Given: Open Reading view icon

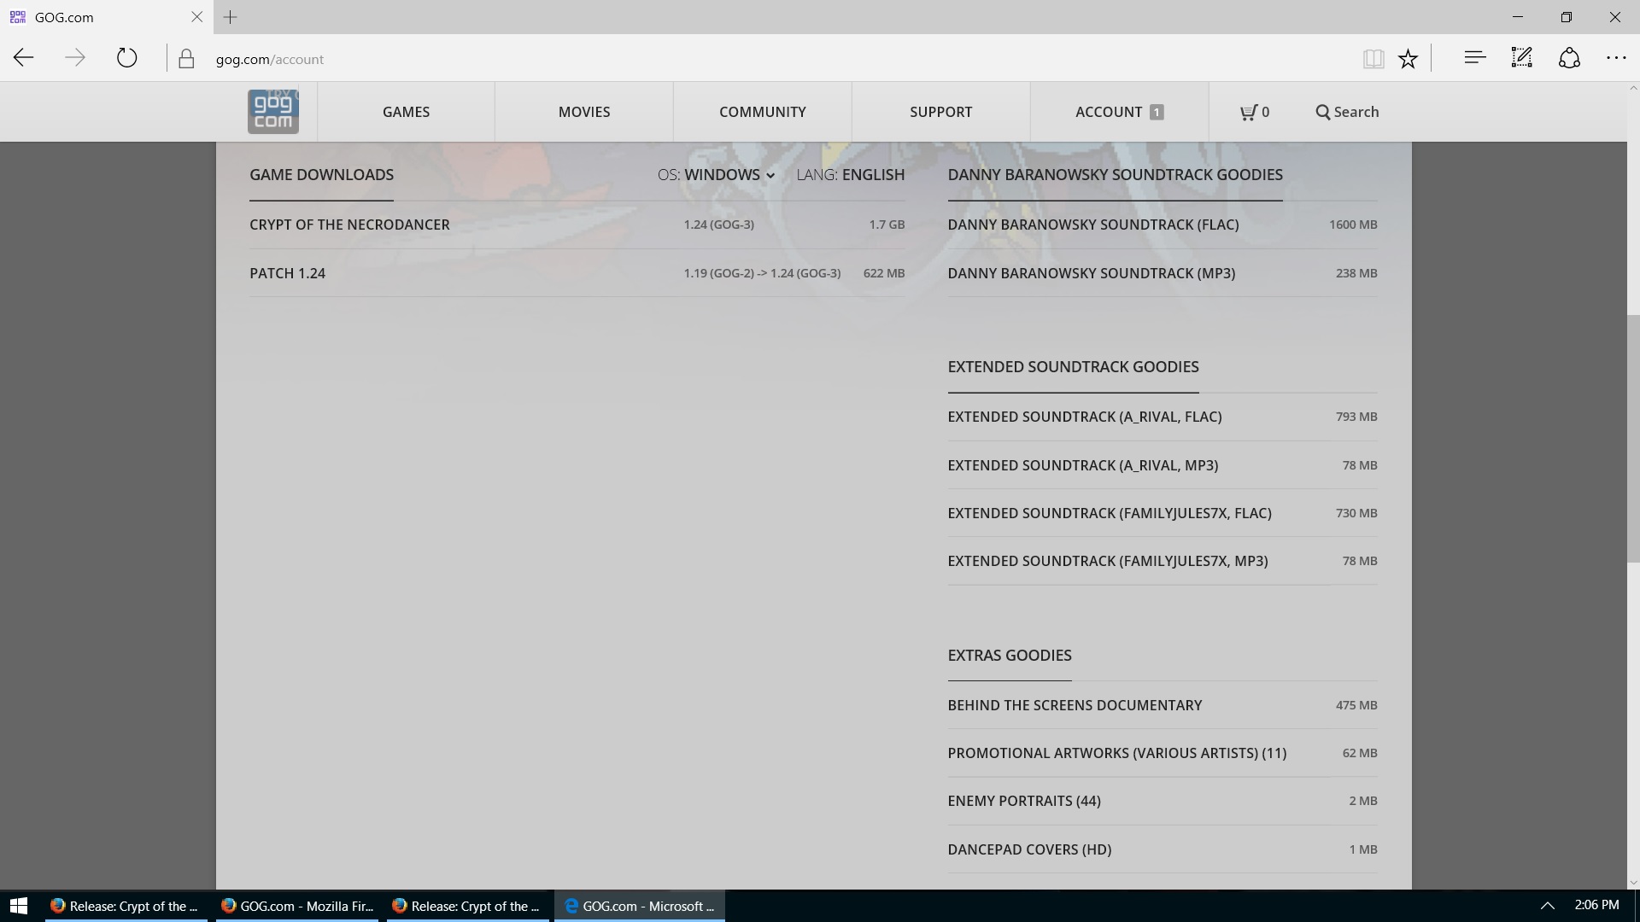Looking at the screenshot, I should coord(1373,58).
